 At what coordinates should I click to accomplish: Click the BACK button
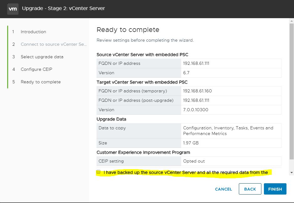coord(250,189)
